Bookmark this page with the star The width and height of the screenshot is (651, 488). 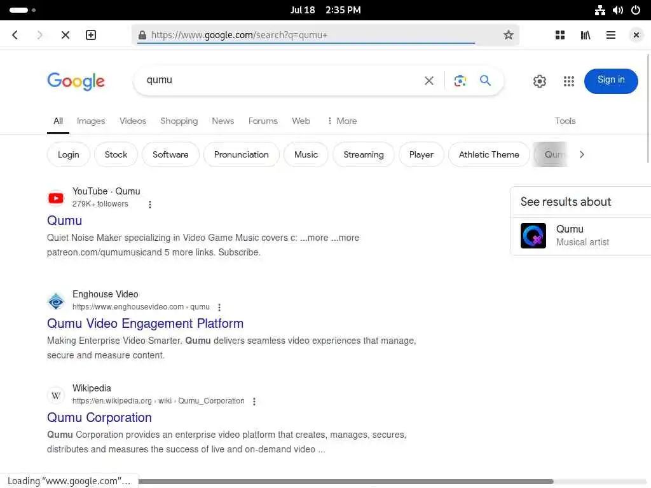[x=508, y=35]
